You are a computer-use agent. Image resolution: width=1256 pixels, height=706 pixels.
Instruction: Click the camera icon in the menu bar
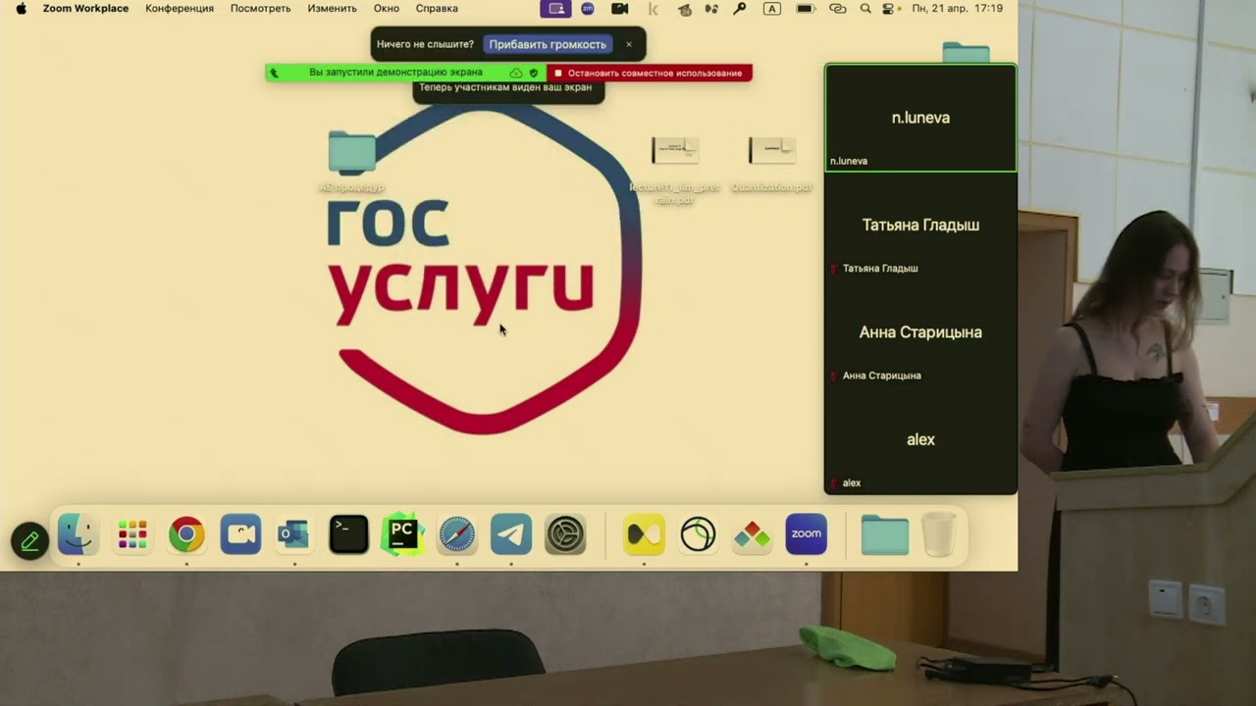[x=620, y=9]
